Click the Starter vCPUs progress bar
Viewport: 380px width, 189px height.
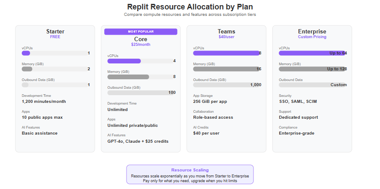(x=55, y=53)
